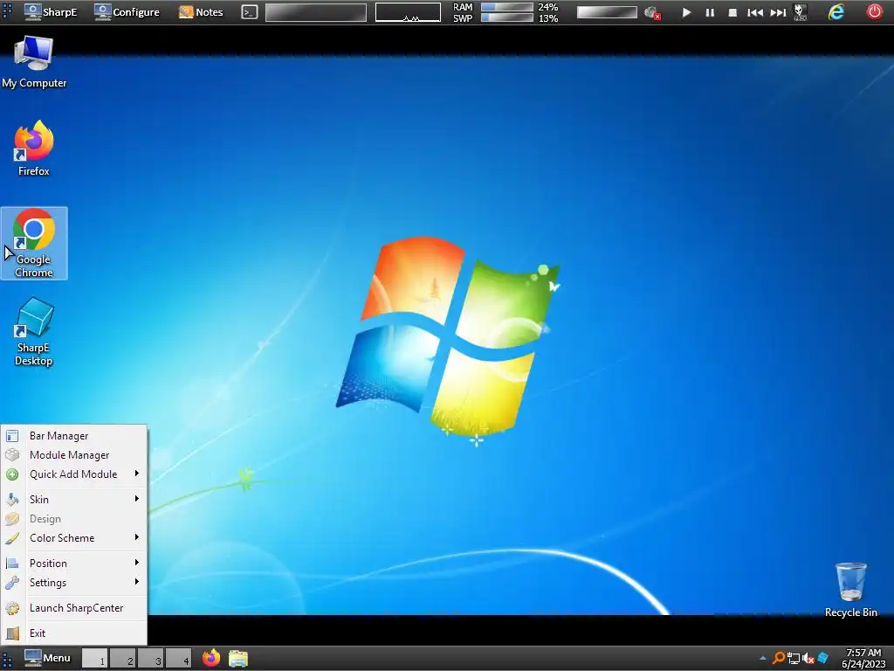The image size is (894, 671).
Task: Switch to virtual desktop 4
Action: coord(179,659)
